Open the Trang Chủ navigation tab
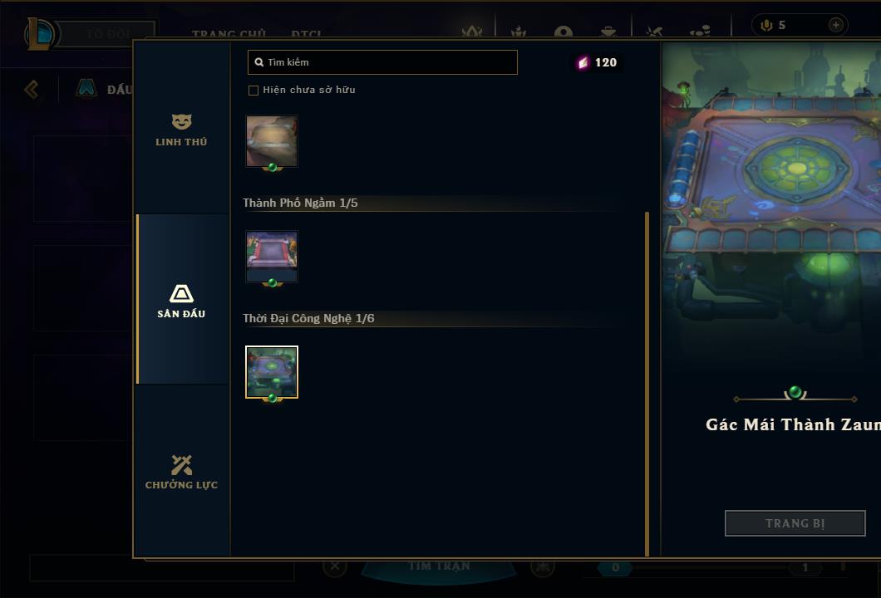Screen dimensions: 881x598 pyautogui.click(x=229, y=34)
